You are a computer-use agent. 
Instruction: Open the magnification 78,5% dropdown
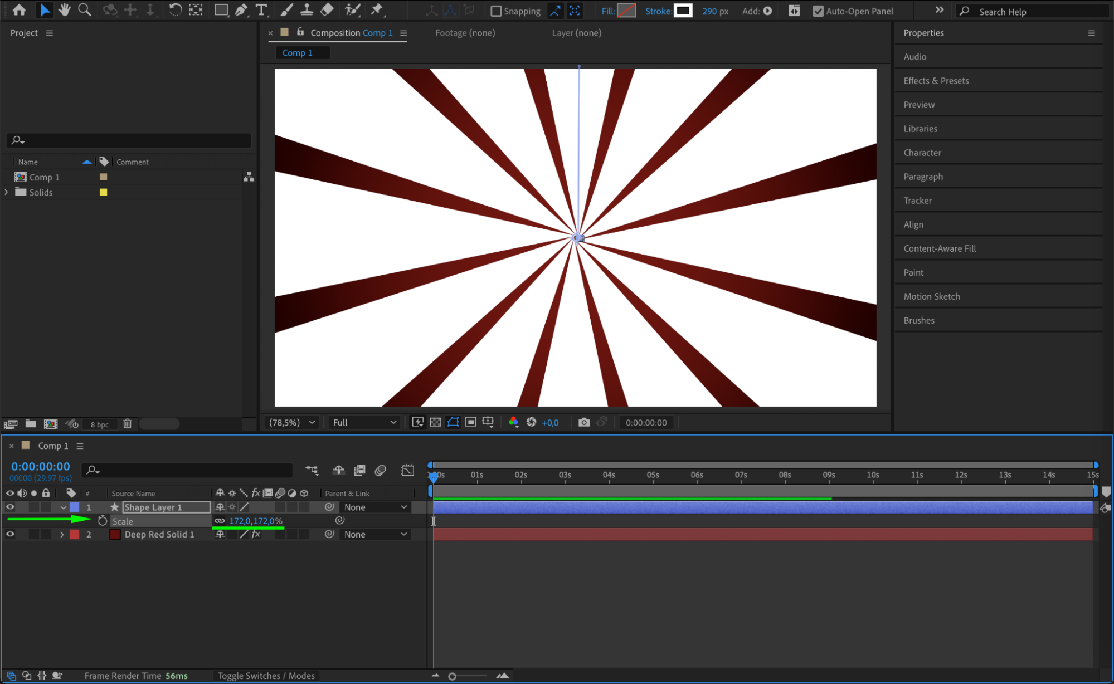[292, 422]
